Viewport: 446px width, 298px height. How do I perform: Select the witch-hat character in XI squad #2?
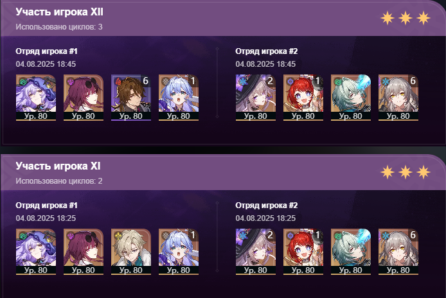pos(256,252)
